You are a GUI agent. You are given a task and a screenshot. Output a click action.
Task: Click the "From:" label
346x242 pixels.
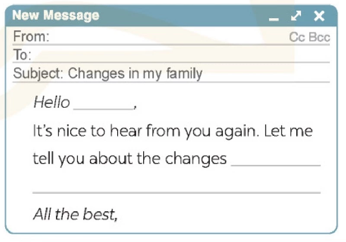(31, 37)
